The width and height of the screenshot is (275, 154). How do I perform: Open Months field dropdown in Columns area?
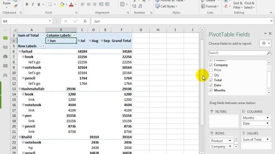268,118
